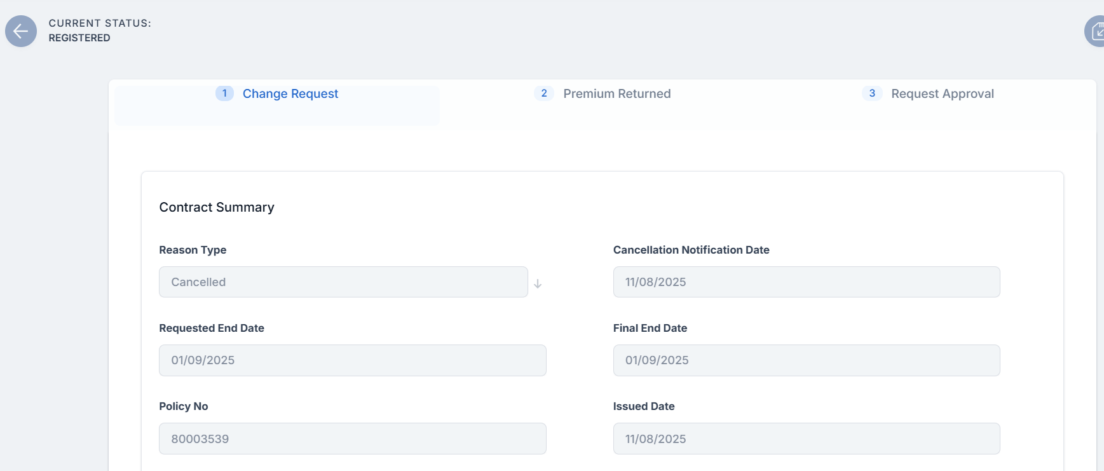
Task: Click the step 2 number badge
Action: [x=543, y=93]
